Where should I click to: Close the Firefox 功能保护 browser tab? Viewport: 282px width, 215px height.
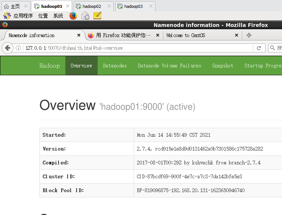point(158,35)
